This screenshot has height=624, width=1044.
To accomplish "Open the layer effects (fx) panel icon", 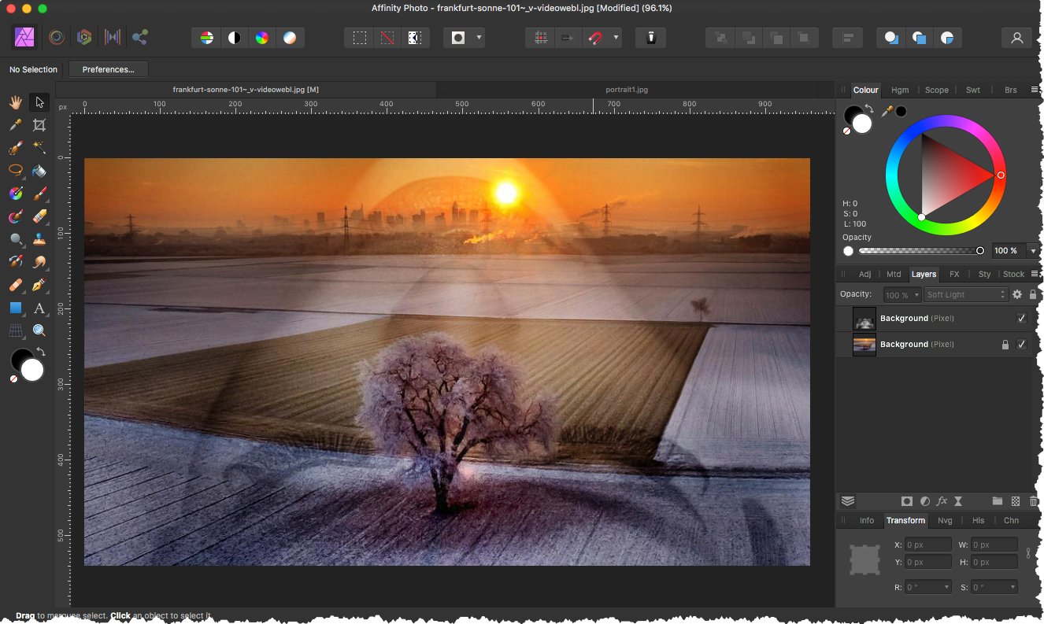I will [942, 501].
